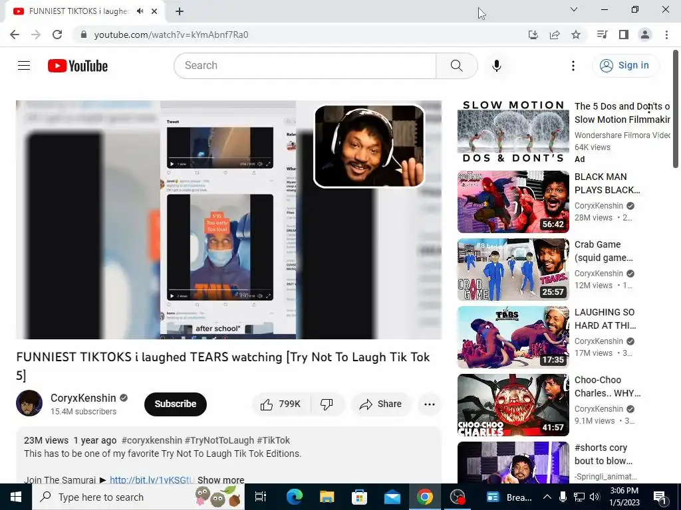The height and width of the screenshot is (510, 681).
Task: Open Mail app from taskbar
Action: [x=392, y=497]
